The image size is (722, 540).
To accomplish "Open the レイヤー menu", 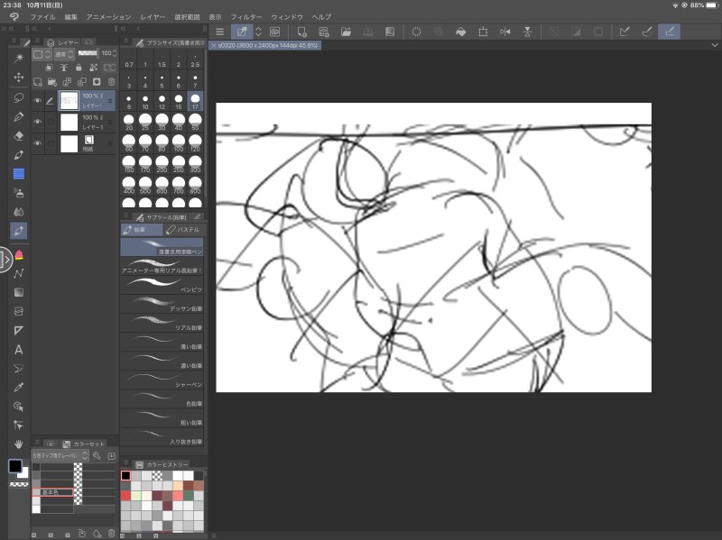I will (x=153, y=17).
